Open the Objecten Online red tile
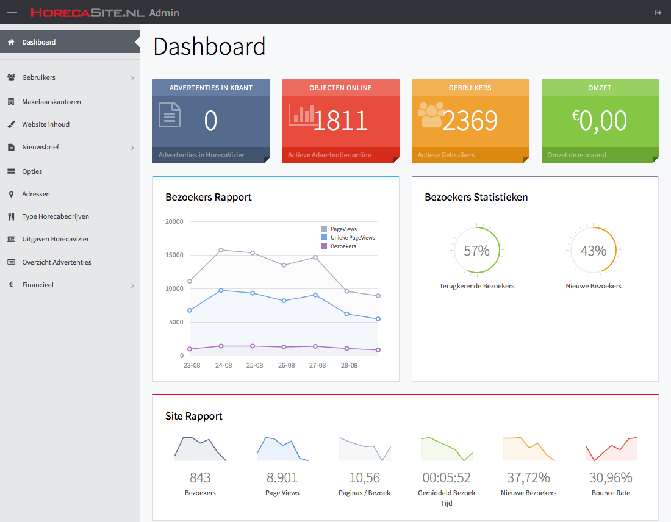 tap(340, 121)
